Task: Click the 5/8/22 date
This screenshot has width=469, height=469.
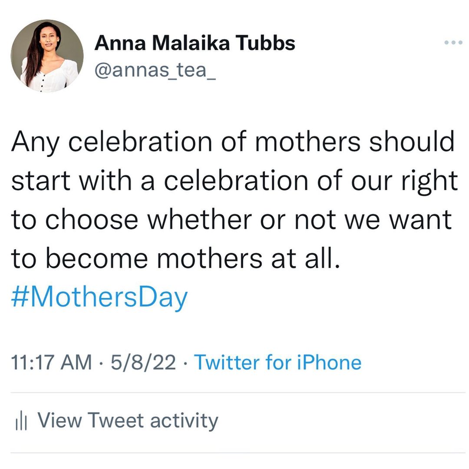Action: [143, 362]
